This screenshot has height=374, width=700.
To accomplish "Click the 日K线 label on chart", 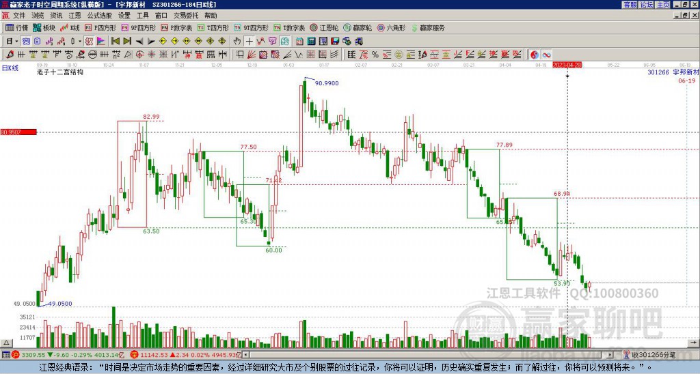I will tap(10, 68).
